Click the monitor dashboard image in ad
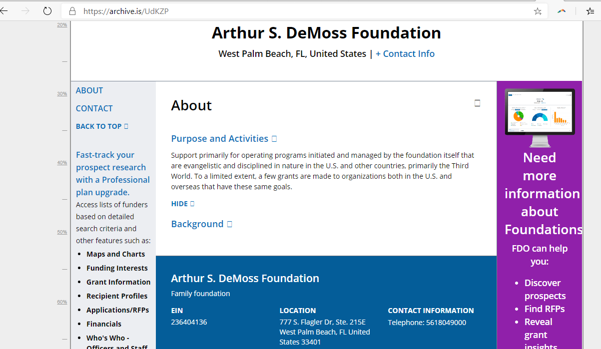 tap(540, 118)
